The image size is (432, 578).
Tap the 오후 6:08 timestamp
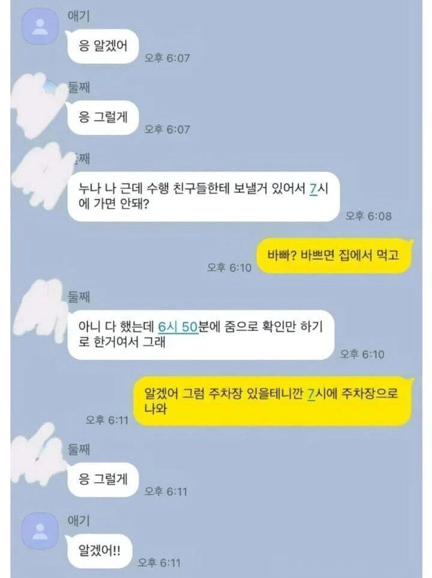click(368, 216)
